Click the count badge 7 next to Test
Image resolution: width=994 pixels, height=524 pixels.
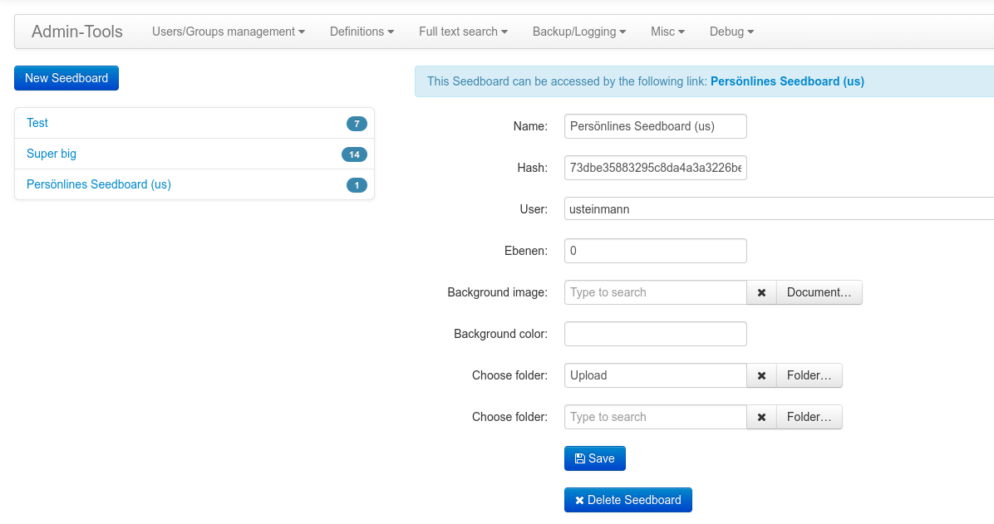(357, 124)
